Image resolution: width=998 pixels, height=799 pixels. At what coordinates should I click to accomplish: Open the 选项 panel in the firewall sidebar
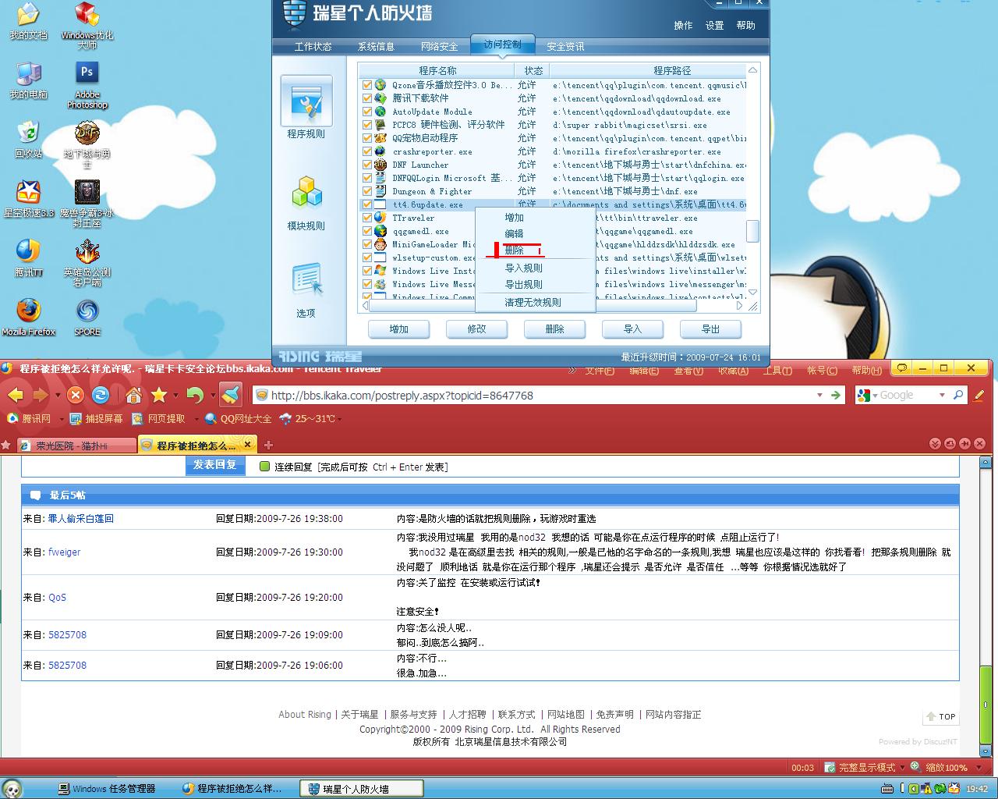coord(306,292)
